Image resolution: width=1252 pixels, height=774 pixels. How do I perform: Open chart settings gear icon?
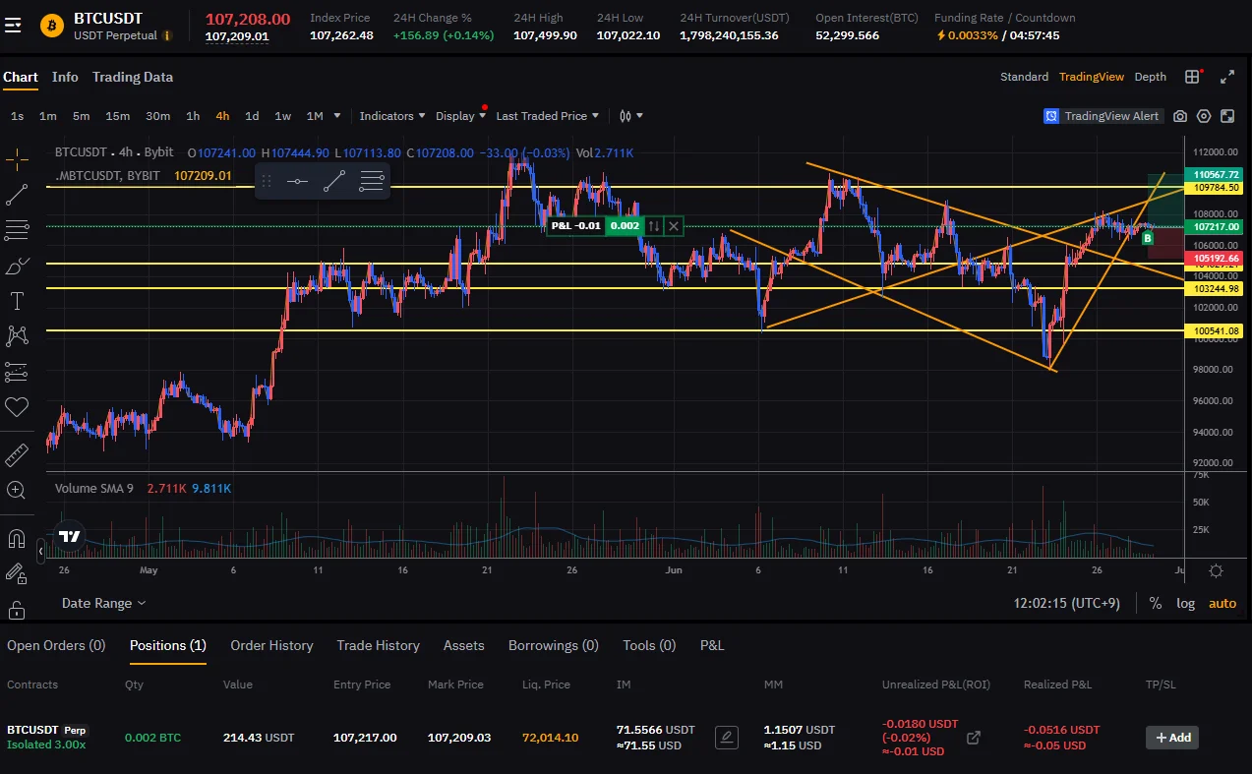pyautogui.click(x=1204, y=116)
